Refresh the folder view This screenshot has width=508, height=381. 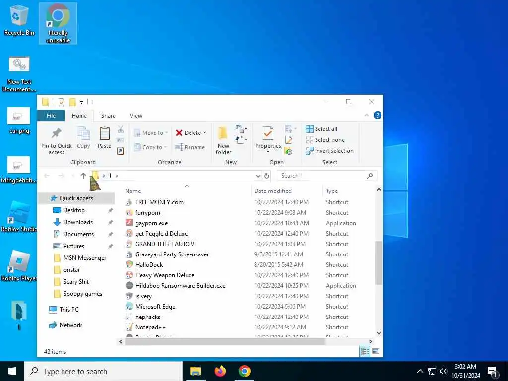[x=267, y=176]
